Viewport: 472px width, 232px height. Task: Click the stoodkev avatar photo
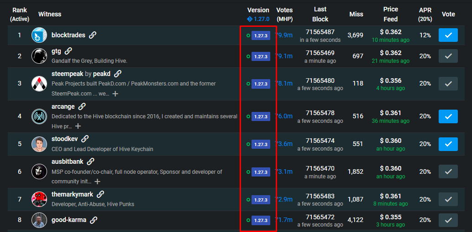point(39,144)
